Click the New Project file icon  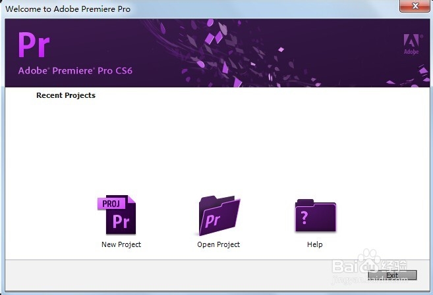pyautogui.click(x=117, y=215)
